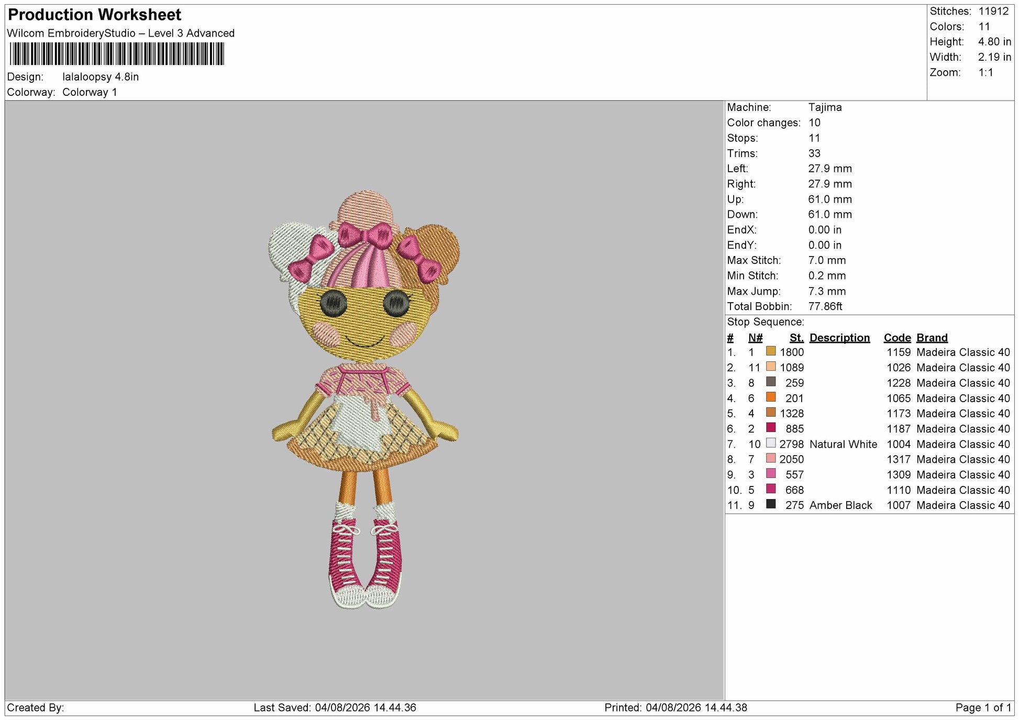The width and height of the screenshot is (1019, 720).
Task: Click the "Stop Sequence:" heading
Action: (765, 322)
